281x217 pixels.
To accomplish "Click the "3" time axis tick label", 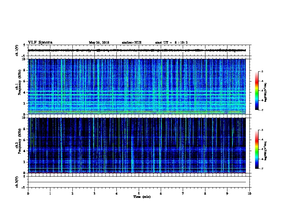I will [x=94, y=193].
